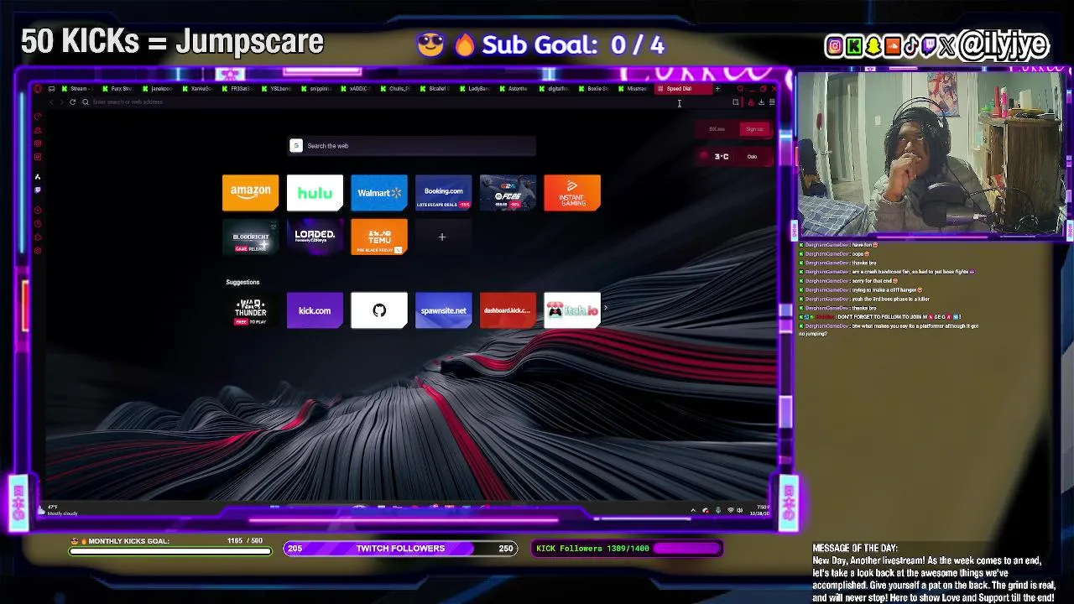This screenshot has height=604, width=1074.
Task: Switch to the LadyBan tab
Action: (476, 88)
